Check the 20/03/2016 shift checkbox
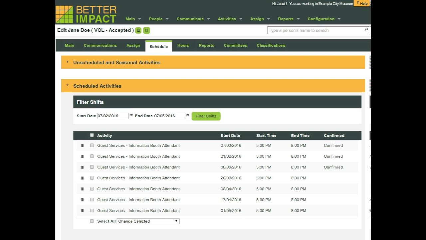The height and width of the screenshot is (240, 426). [92, 178]
